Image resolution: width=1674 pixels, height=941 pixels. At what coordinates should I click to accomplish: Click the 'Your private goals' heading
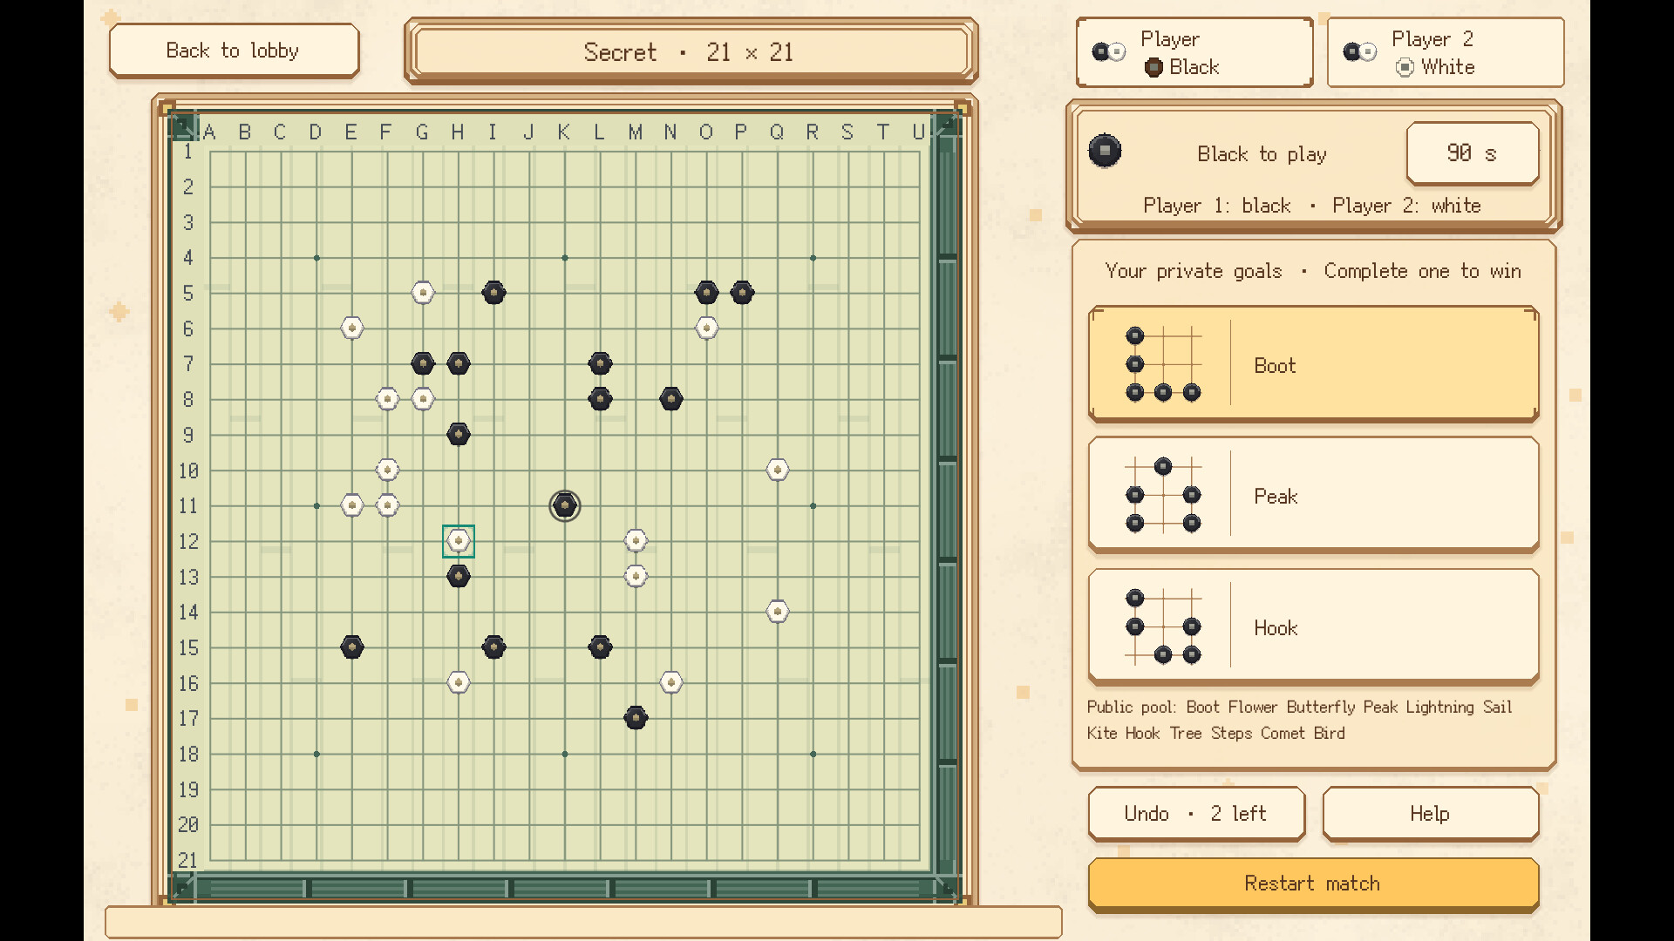pos(1194,271)
